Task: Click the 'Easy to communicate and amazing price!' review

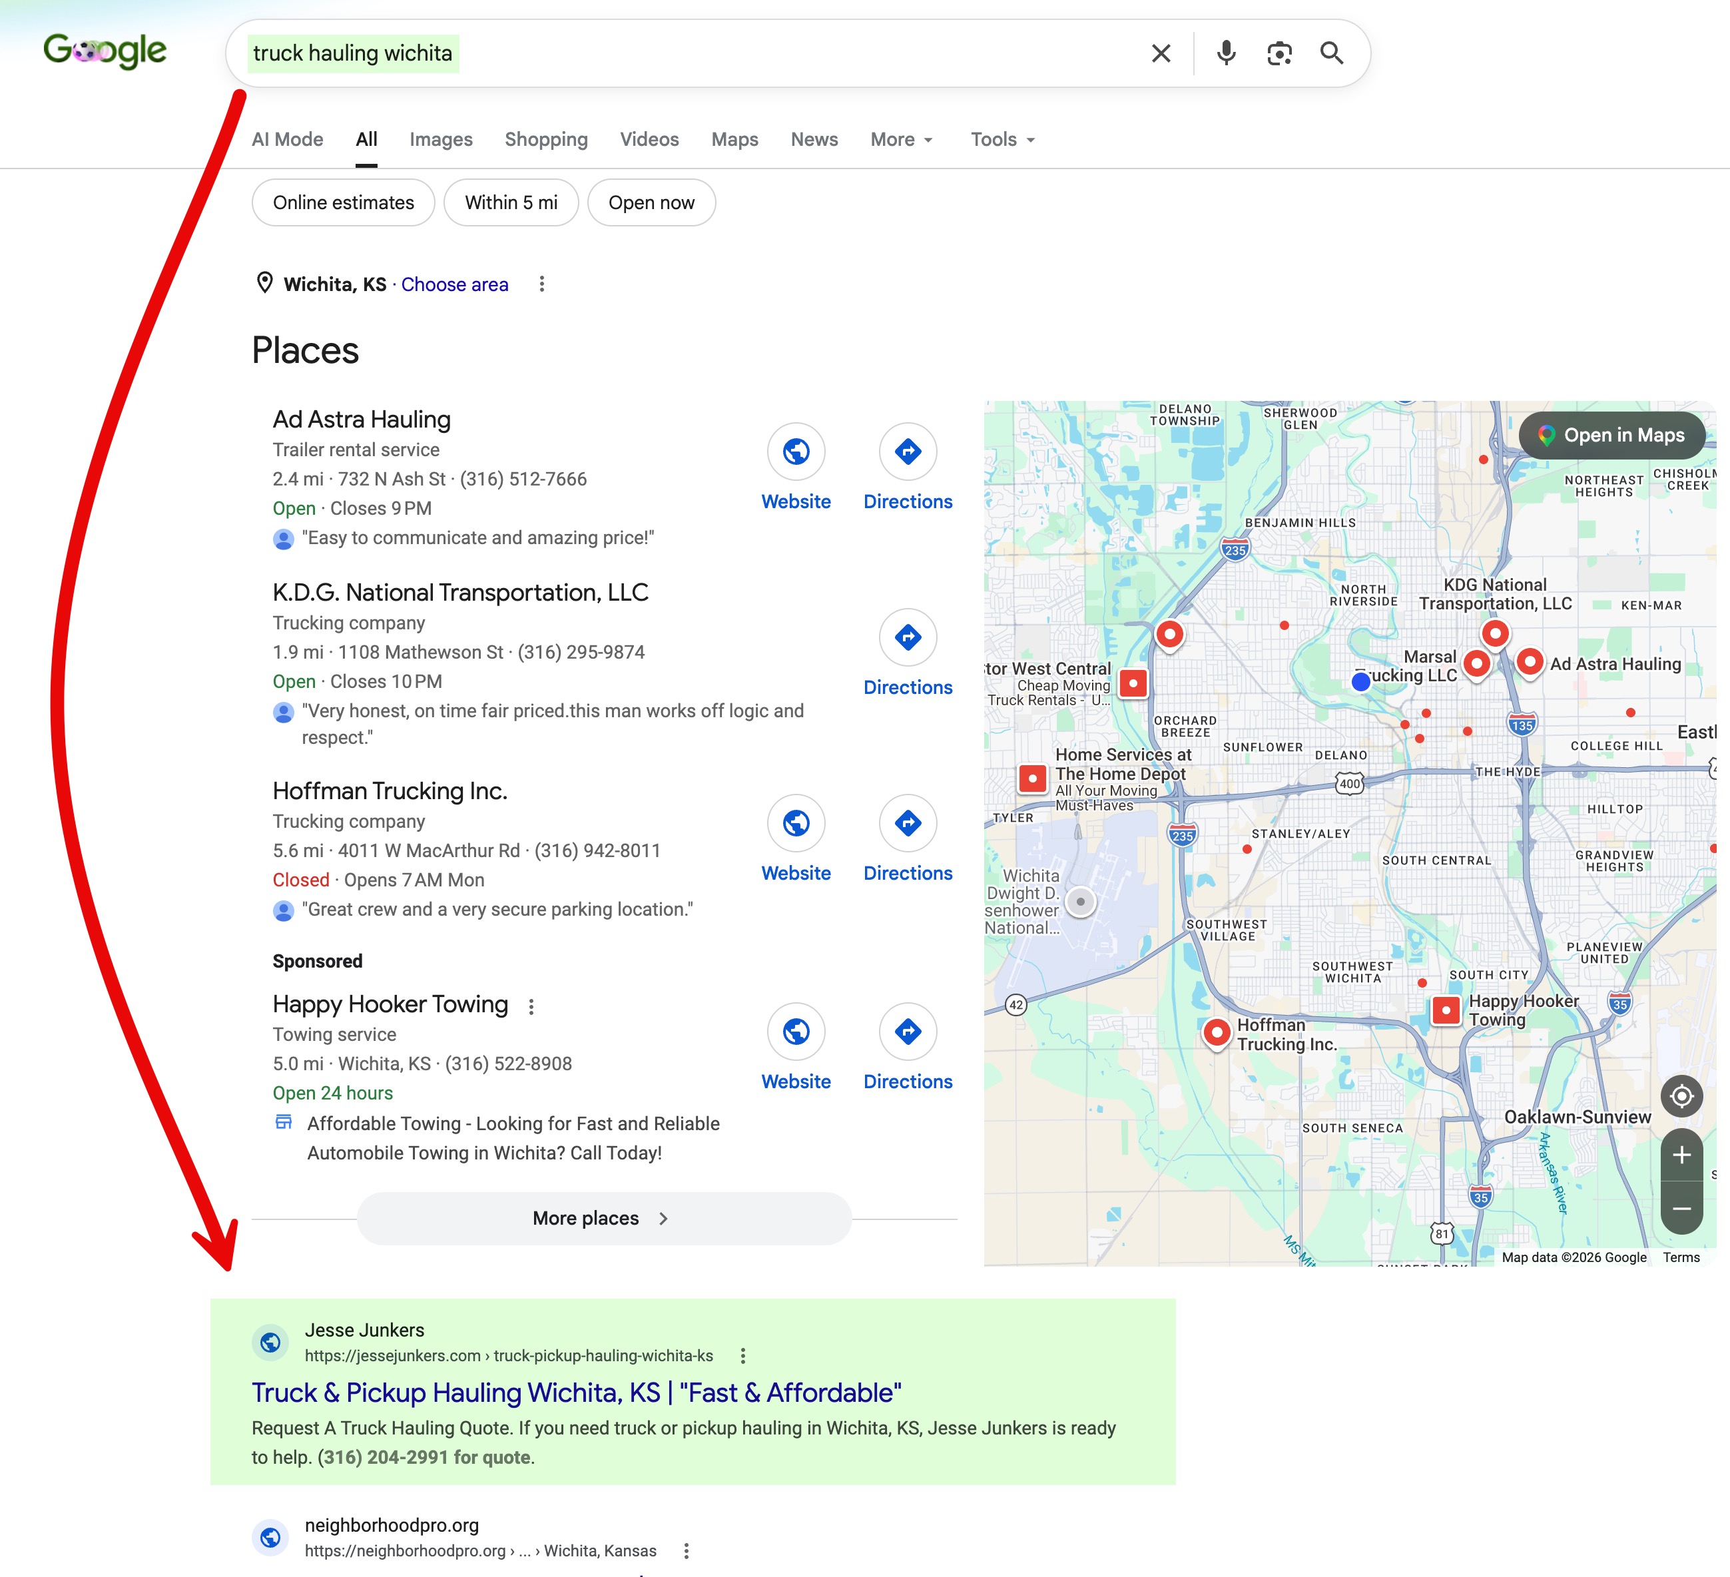Action: coord(477,538)
